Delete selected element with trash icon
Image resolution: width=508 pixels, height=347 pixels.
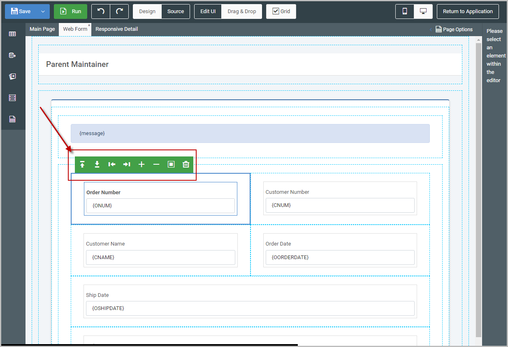point(186,165)
